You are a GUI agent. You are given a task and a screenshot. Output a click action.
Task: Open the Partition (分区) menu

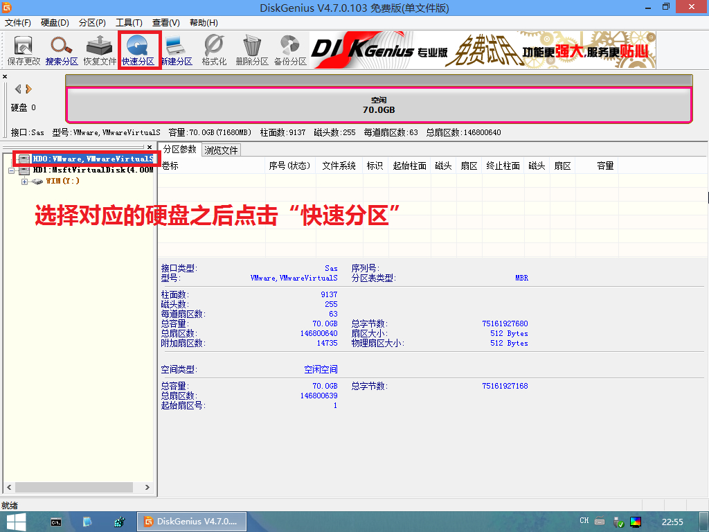tap(92, 23)
